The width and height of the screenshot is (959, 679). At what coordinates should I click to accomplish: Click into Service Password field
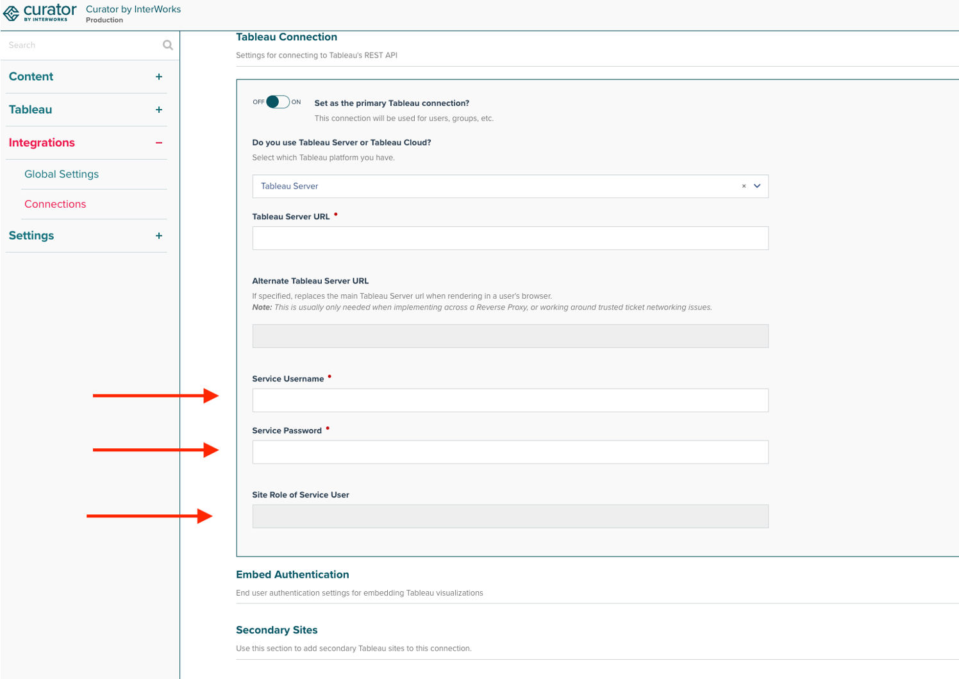[x=510, y=452]
